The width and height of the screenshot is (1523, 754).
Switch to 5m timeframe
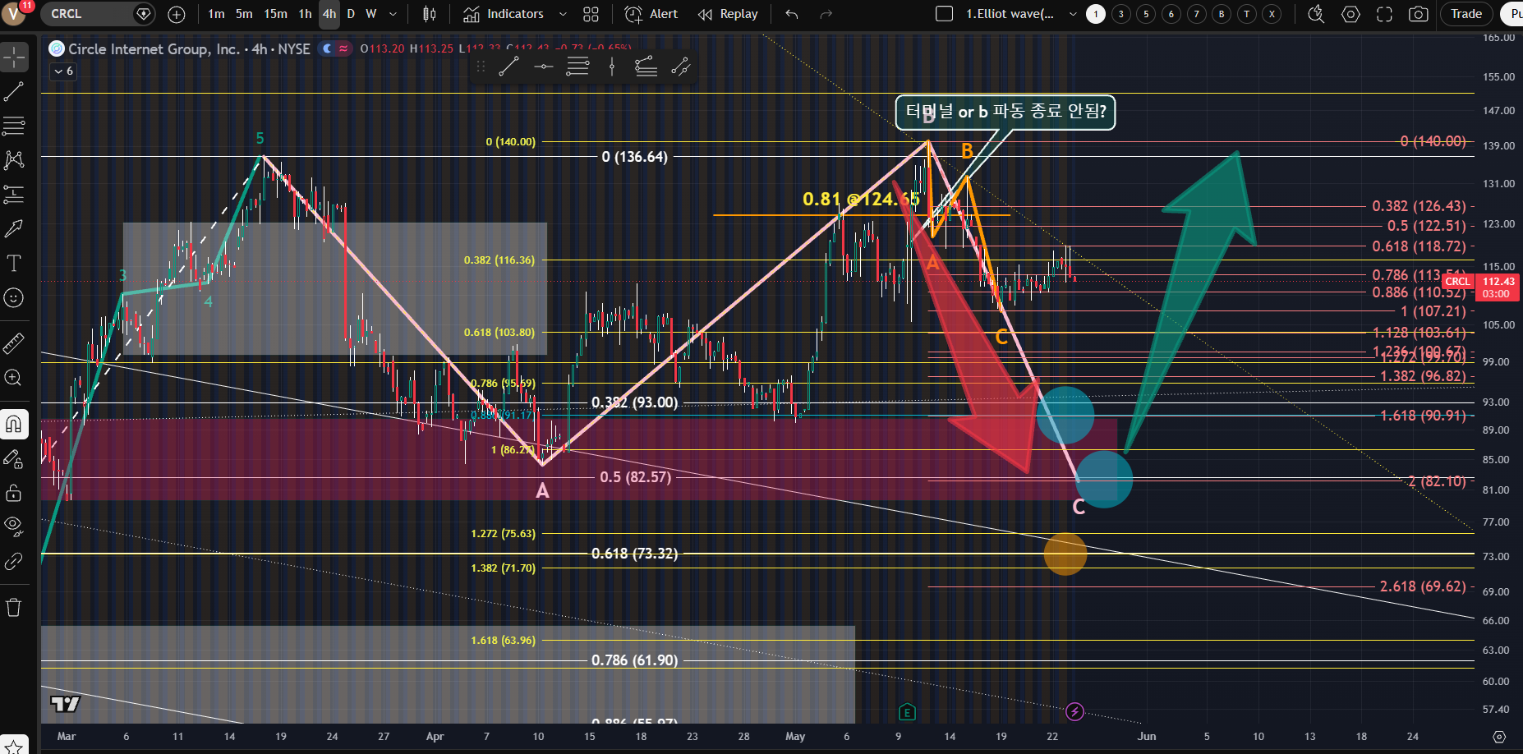244,14
